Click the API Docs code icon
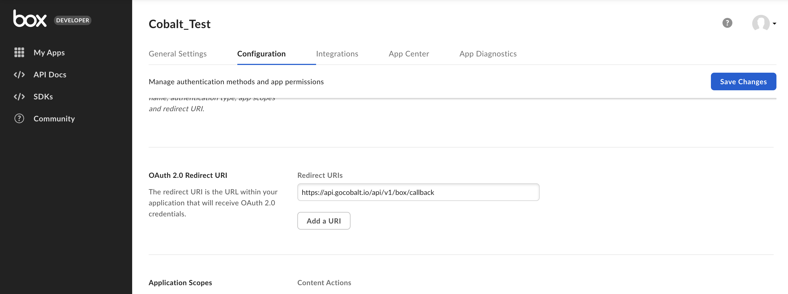 pyautogui.click(x=19, y=74)
